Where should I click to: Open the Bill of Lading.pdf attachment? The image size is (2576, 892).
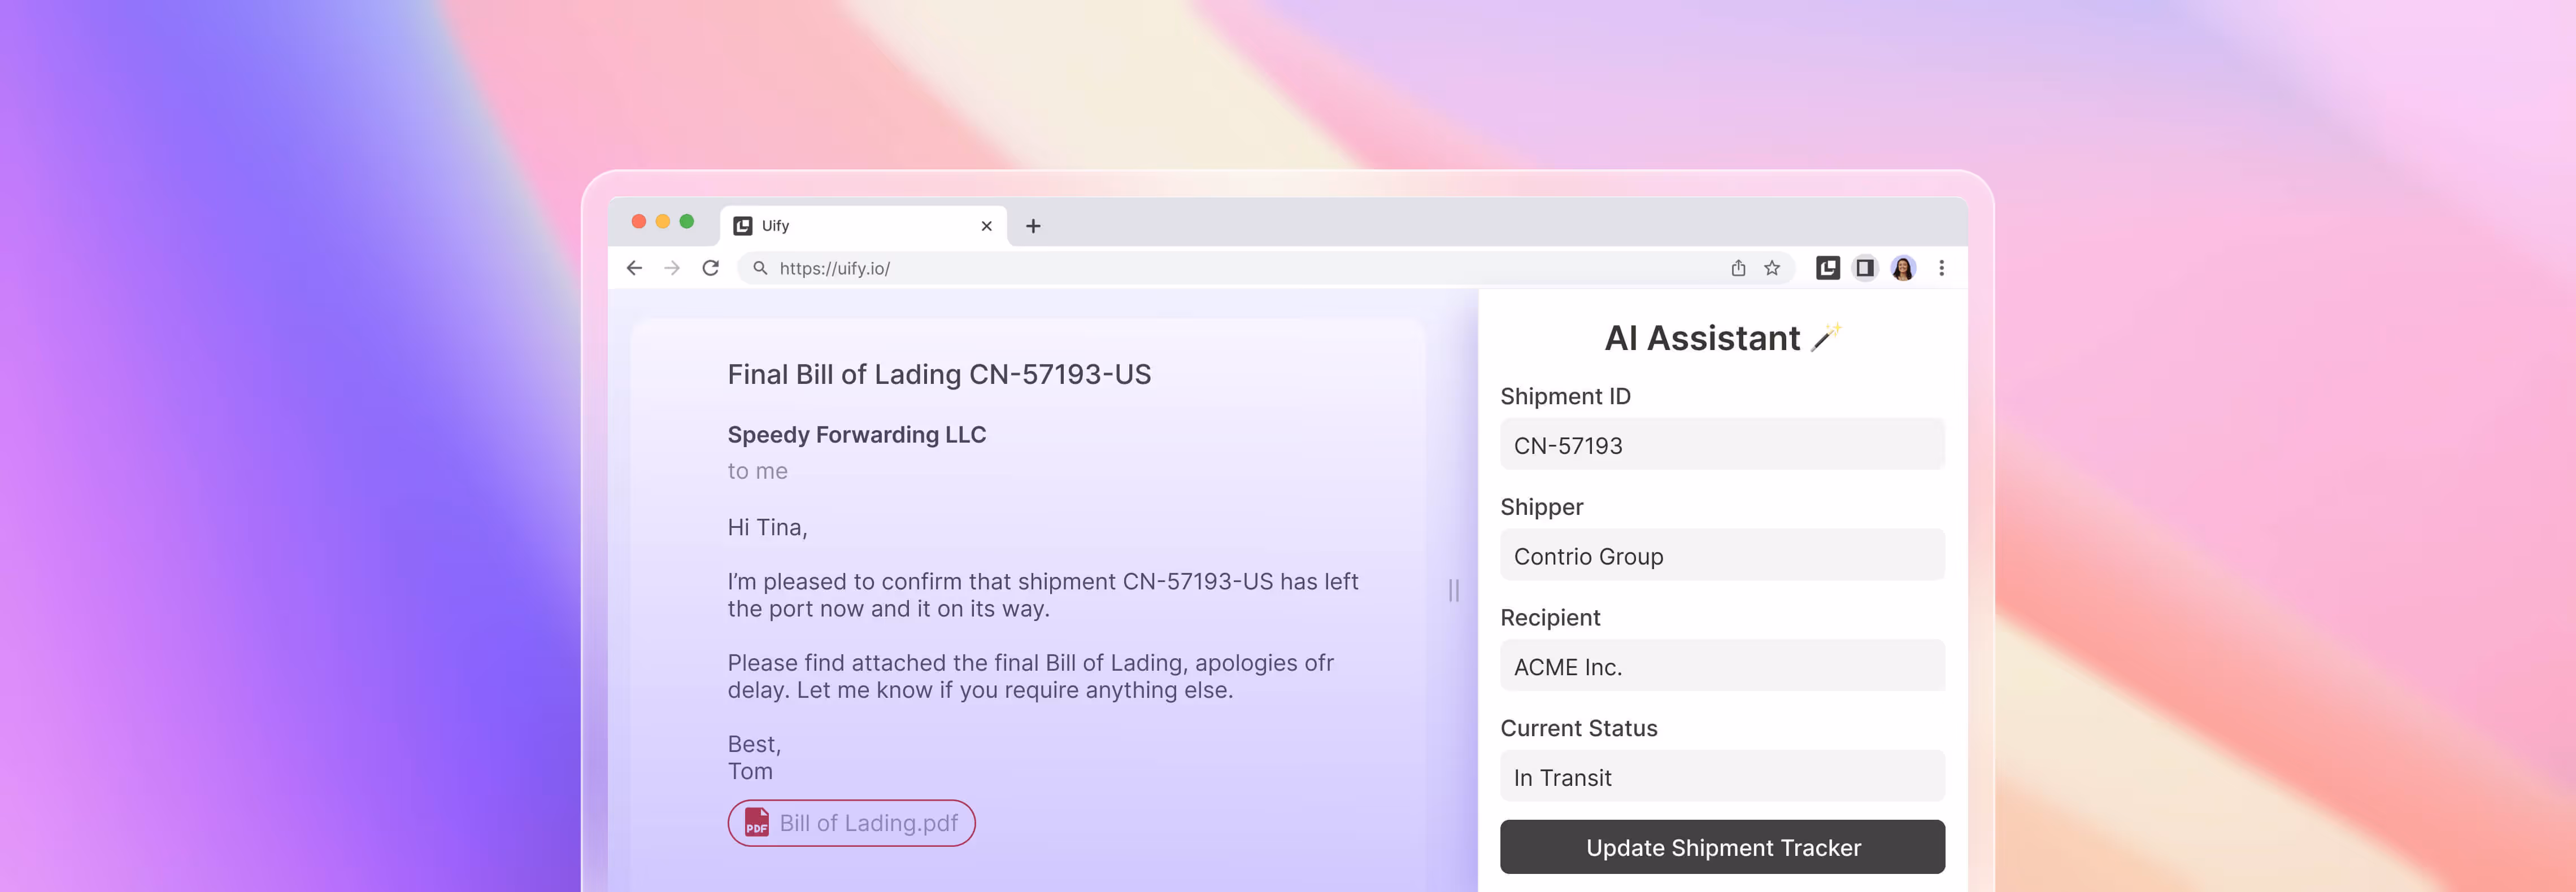[851, 823]
